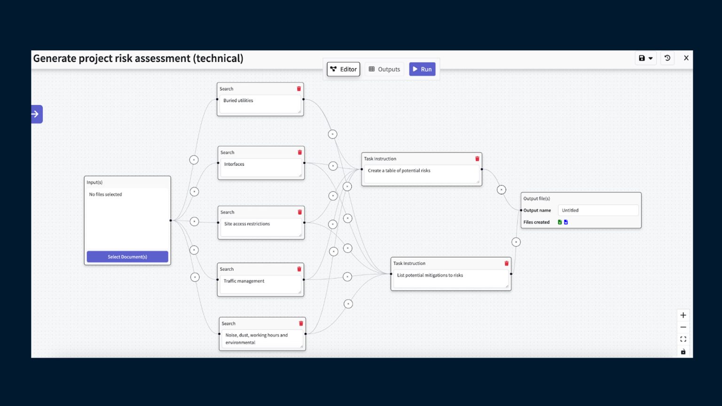Viewport: 722px width, 406px height.
Task: Click the Word file icon under Files created
Action: (565, 222)
